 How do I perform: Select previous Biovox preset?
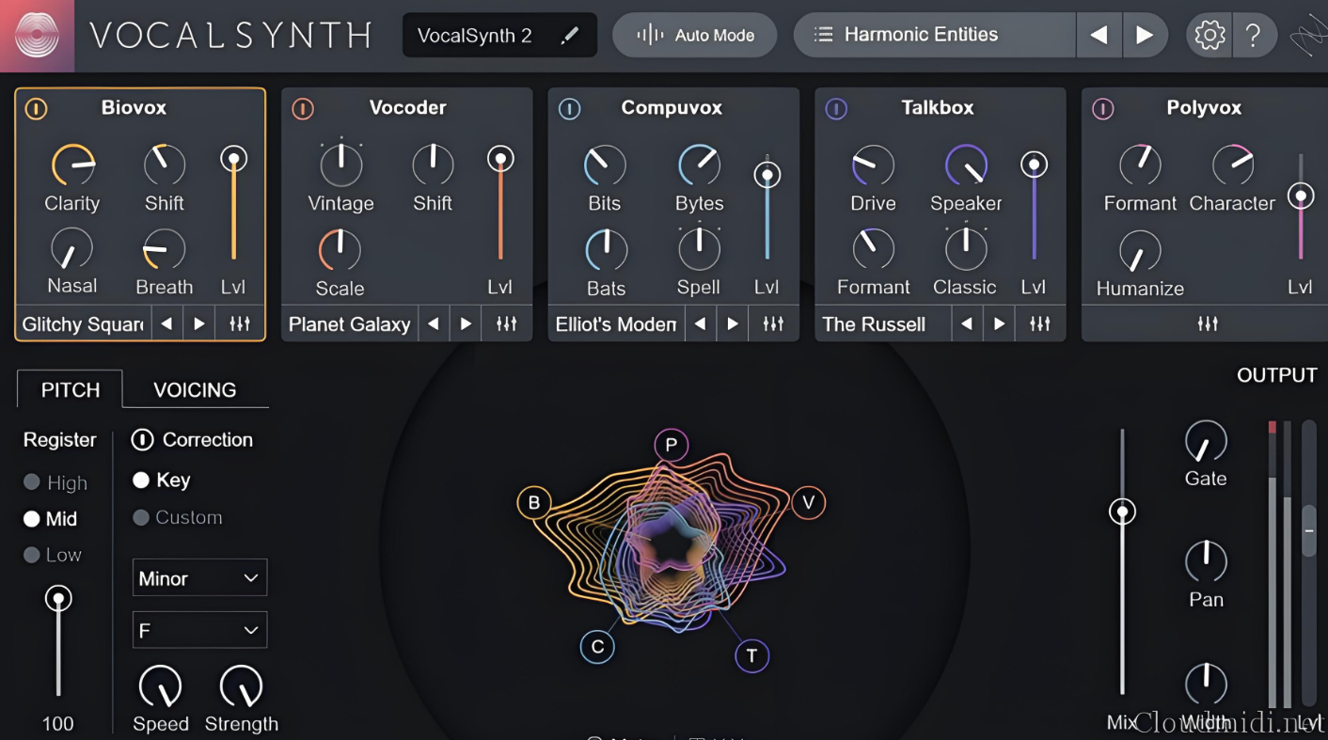(x=166, y=324)
